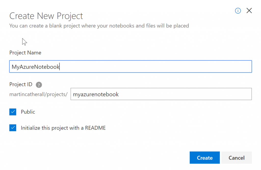The height and width of the screenshot is (170, 261).
Task: Click the 'Public' label text
Action: pyautogui.click(x=28, y=112)
